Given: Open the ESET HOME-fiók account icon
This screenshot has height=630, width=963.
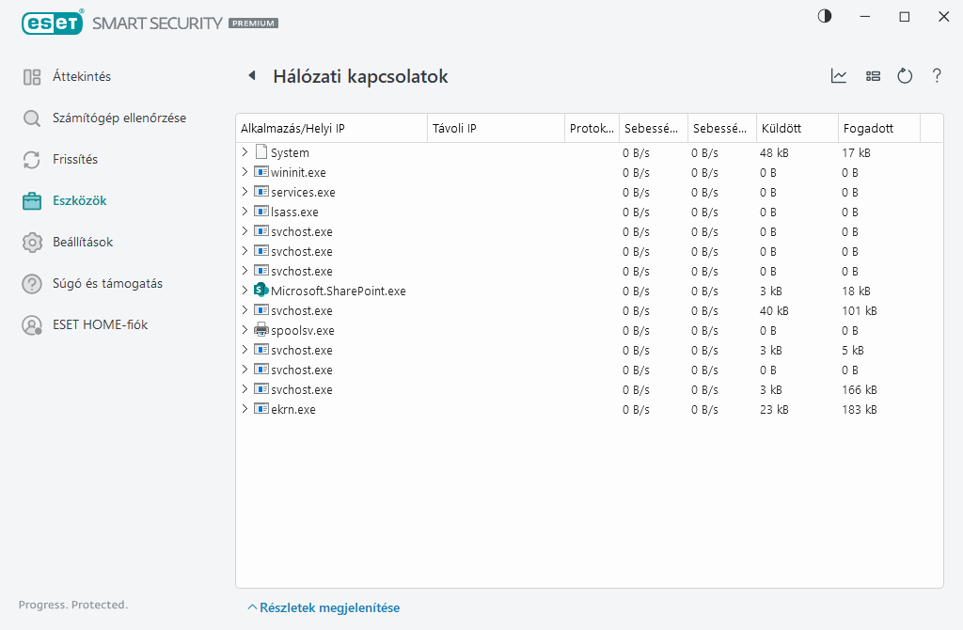Looking at the screenshot, I should (30, 324).
